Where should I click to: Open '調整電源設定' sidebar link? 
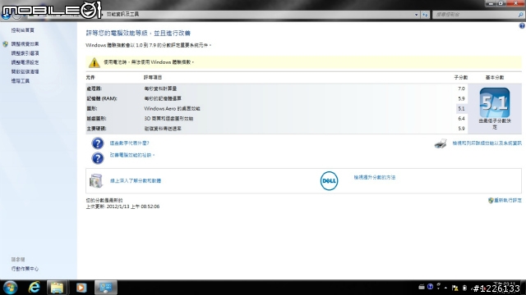(25, 62)
